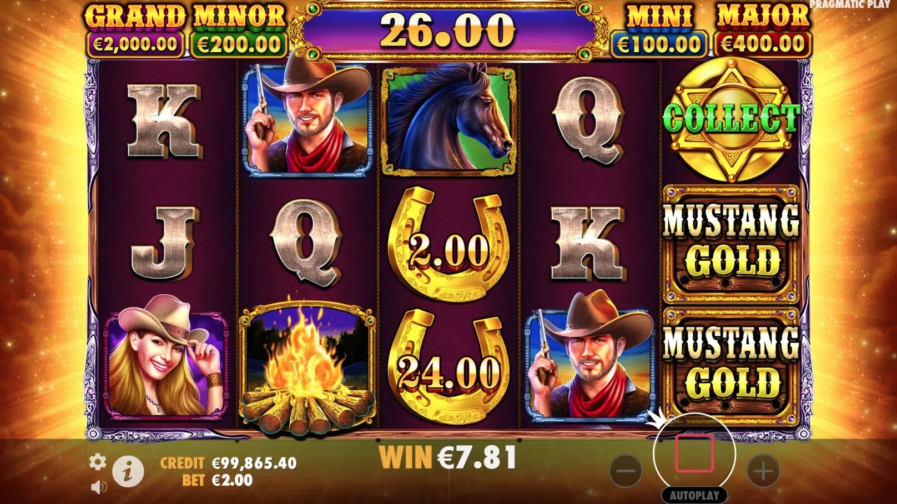This screenshot has height=504, width=897.
Task: Open the info paytable button
Action: (128, 472)
